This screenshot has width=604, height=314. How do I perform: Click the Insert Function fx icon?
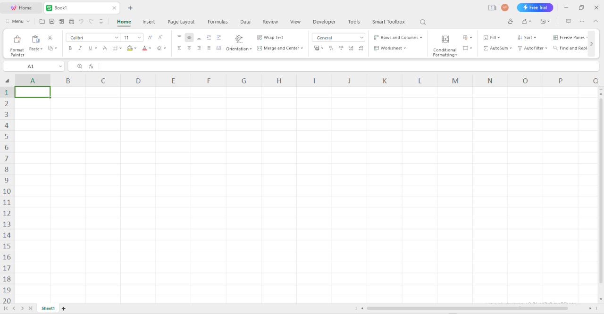91,66
